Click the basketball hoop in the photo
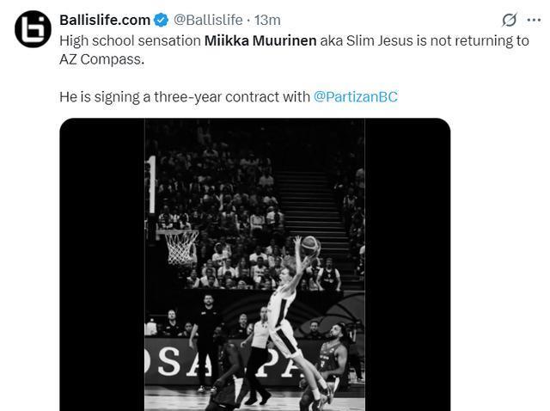The height and width of the screenshot is (411, 550). click(x=180, y=245)
